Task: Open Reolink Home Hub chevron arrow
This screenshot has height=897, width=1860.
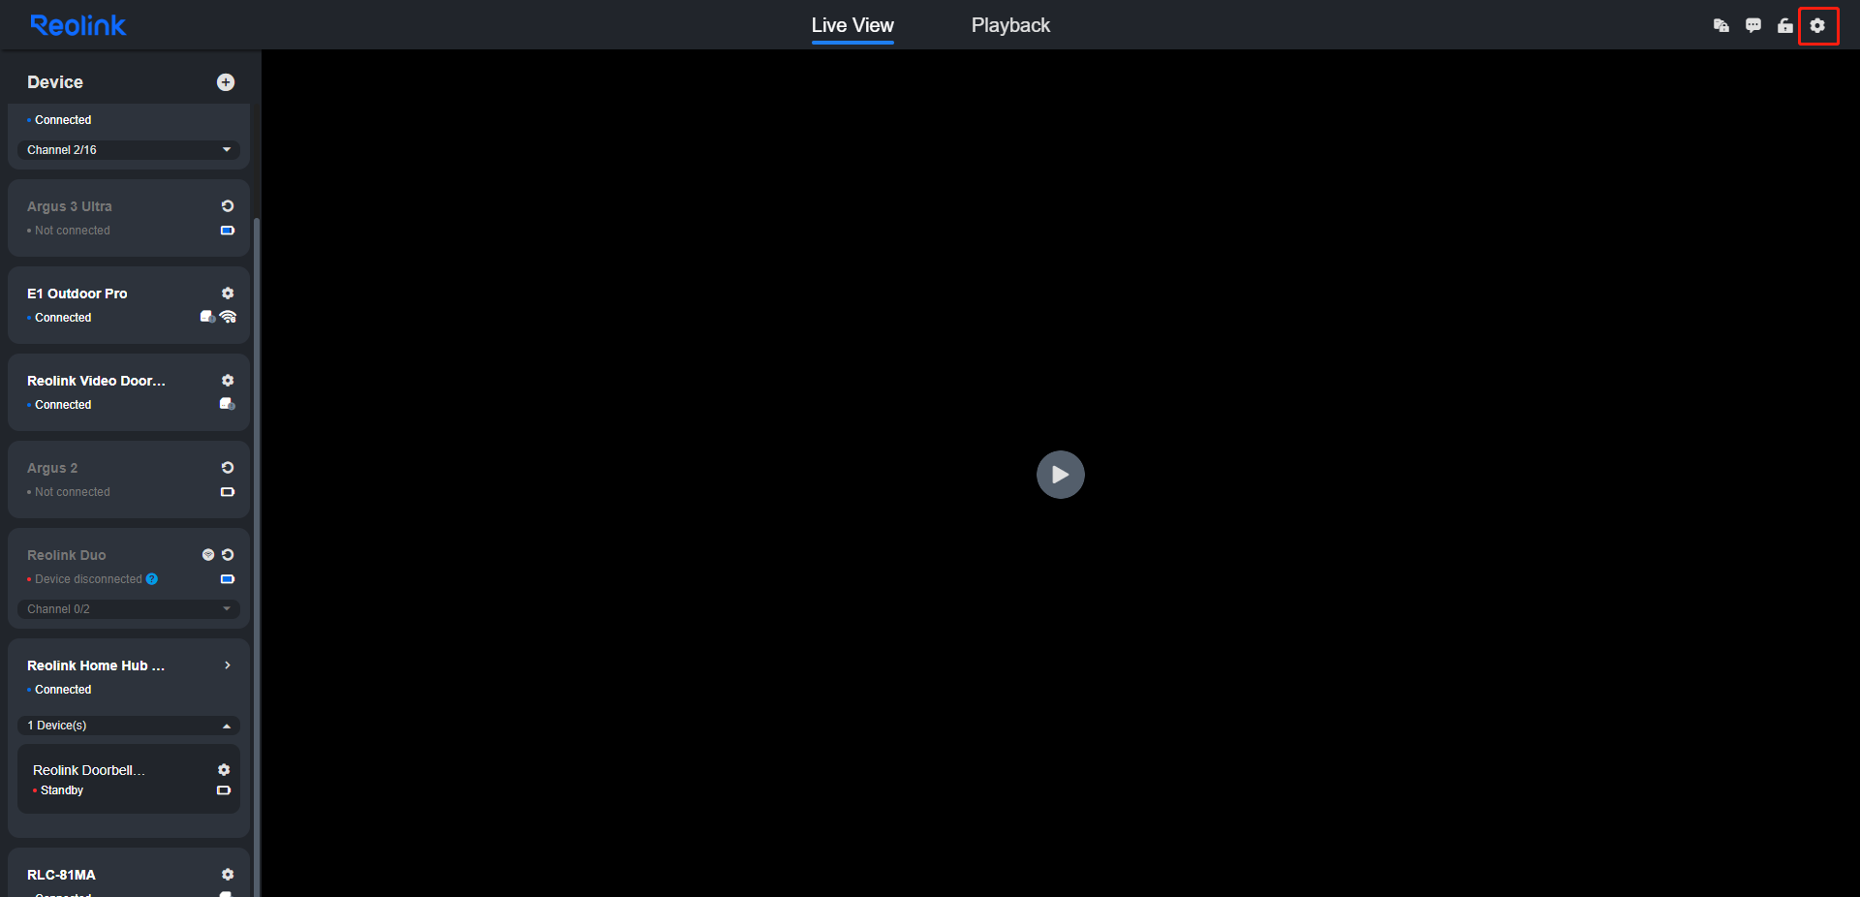Action: (228, 665)
